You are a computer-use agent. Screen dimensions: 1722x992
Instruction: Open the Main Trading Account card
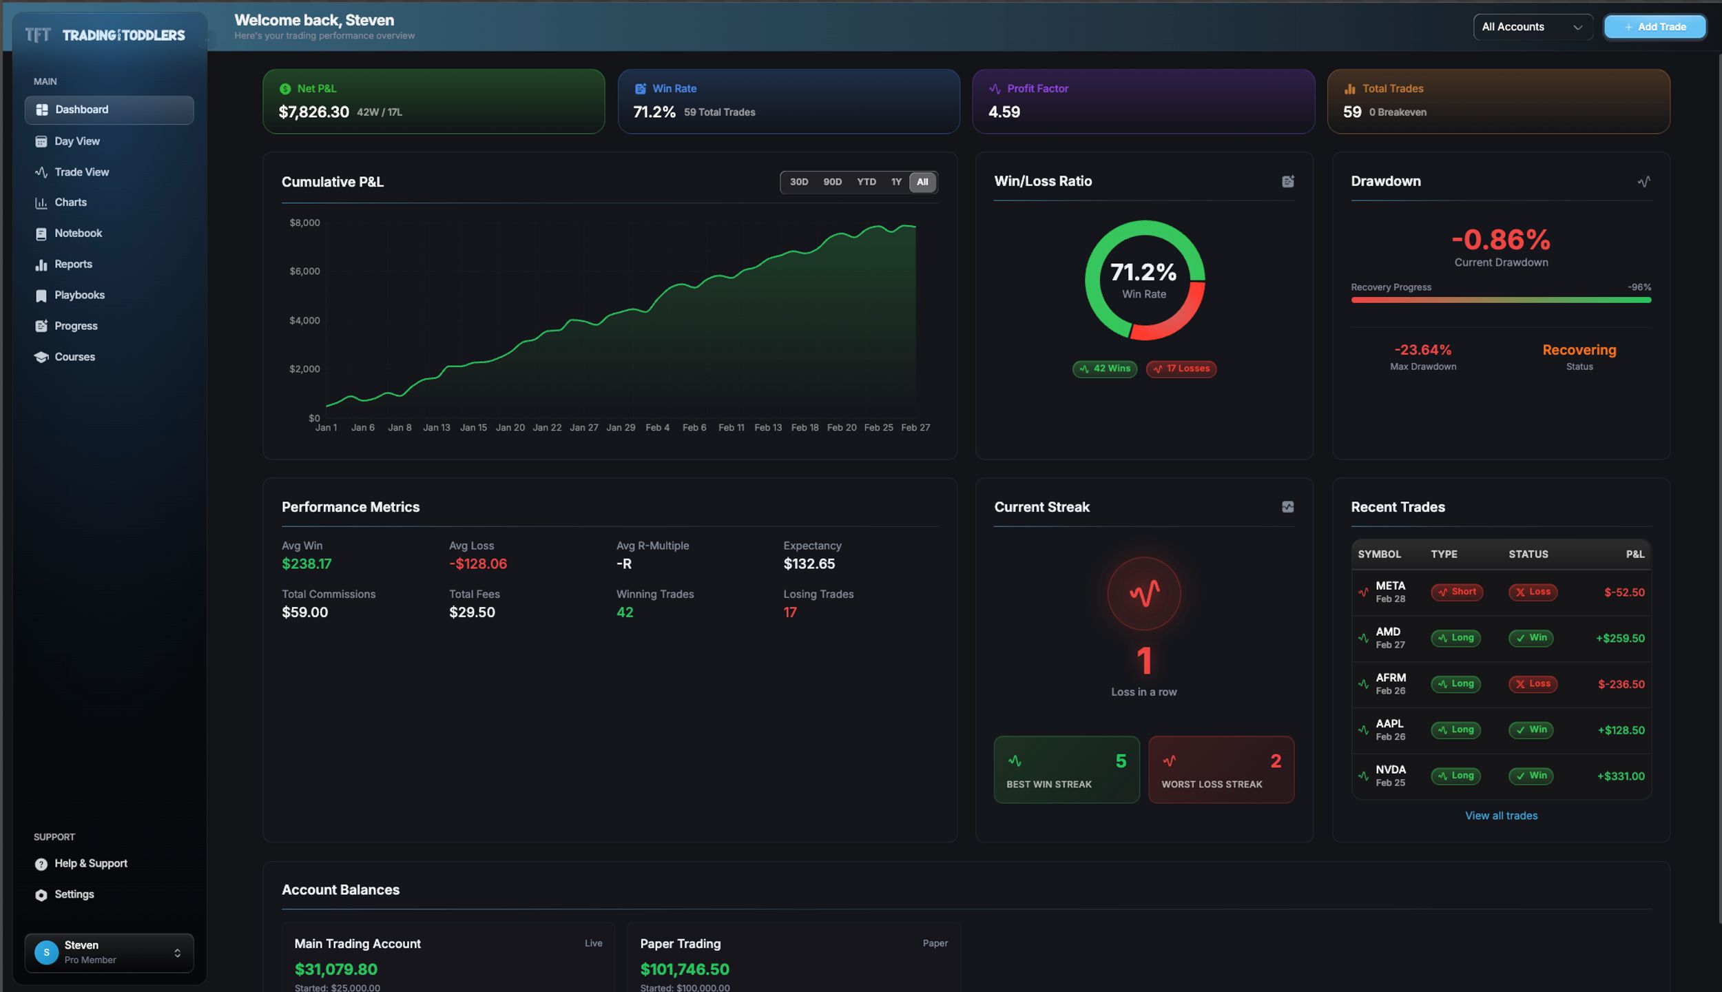(448, 959)
